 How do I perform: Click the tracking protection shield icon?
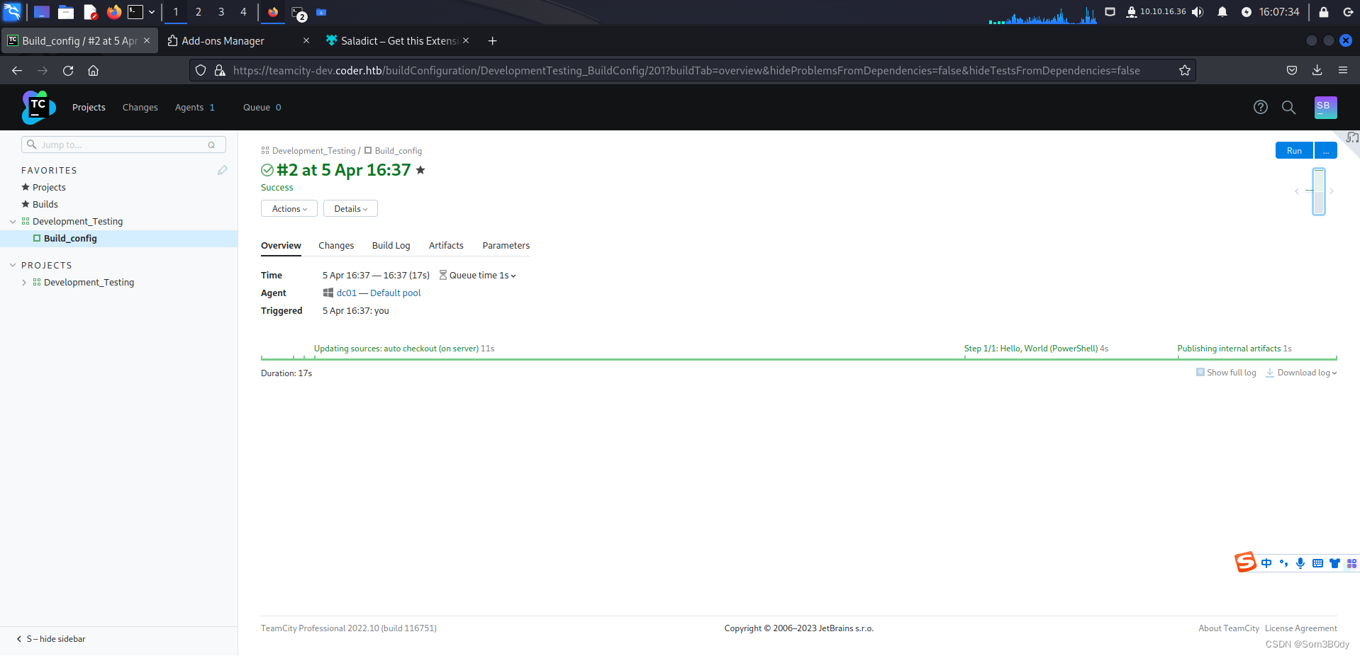coord(201,70)
